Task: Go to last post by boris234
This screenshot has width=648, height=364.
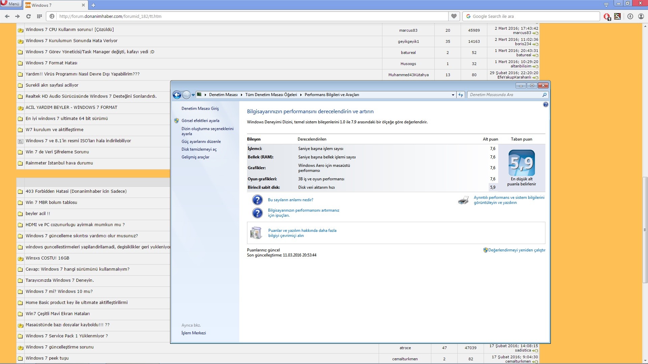Action: (x=536, y=44)
